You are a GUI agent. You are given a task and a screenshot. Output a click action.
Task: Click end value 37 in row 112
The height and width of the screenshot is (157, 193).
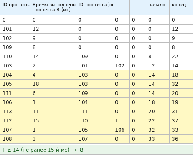pos(181,121)
